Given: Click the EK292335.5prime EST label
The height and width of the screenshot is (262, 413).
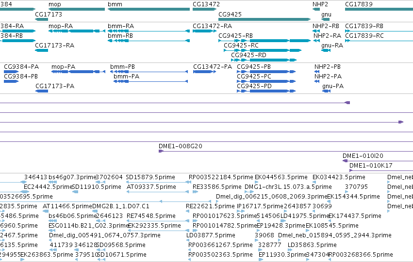Looking at the screenshot, I should point(154,226).
